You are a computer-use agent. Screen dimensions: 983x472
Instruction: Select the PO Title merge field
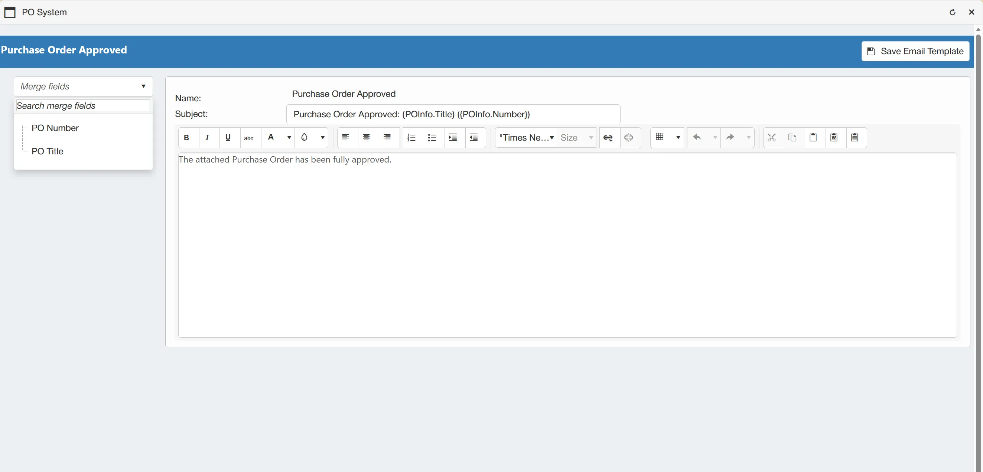pyautogui.click(x=47, y=151)
